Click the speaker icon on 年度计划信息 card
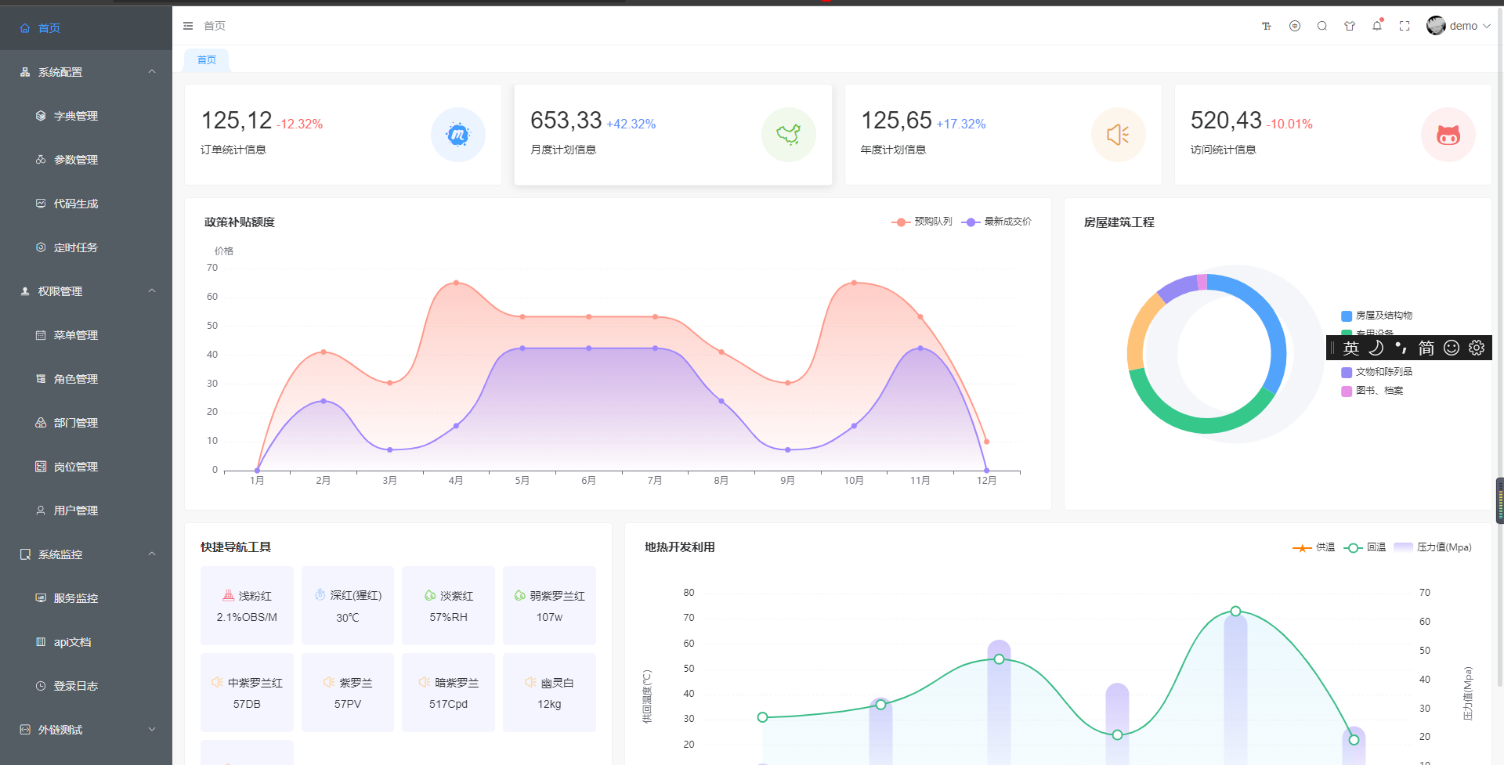The height and width of the screenshot is (765, 1504). pos(1119,135)
